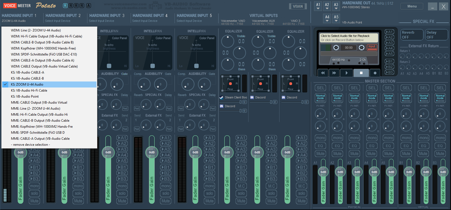The image size is (451, 210).
Task: Mute the Hardware Input 4 strip
Action: (165, 201)
